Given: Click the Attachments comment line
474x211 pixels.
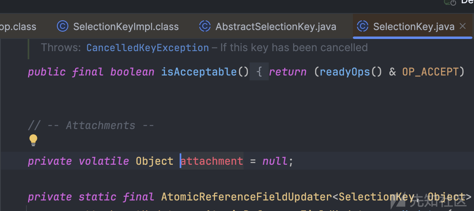Looking at the screenshot, I should [91, 125].
